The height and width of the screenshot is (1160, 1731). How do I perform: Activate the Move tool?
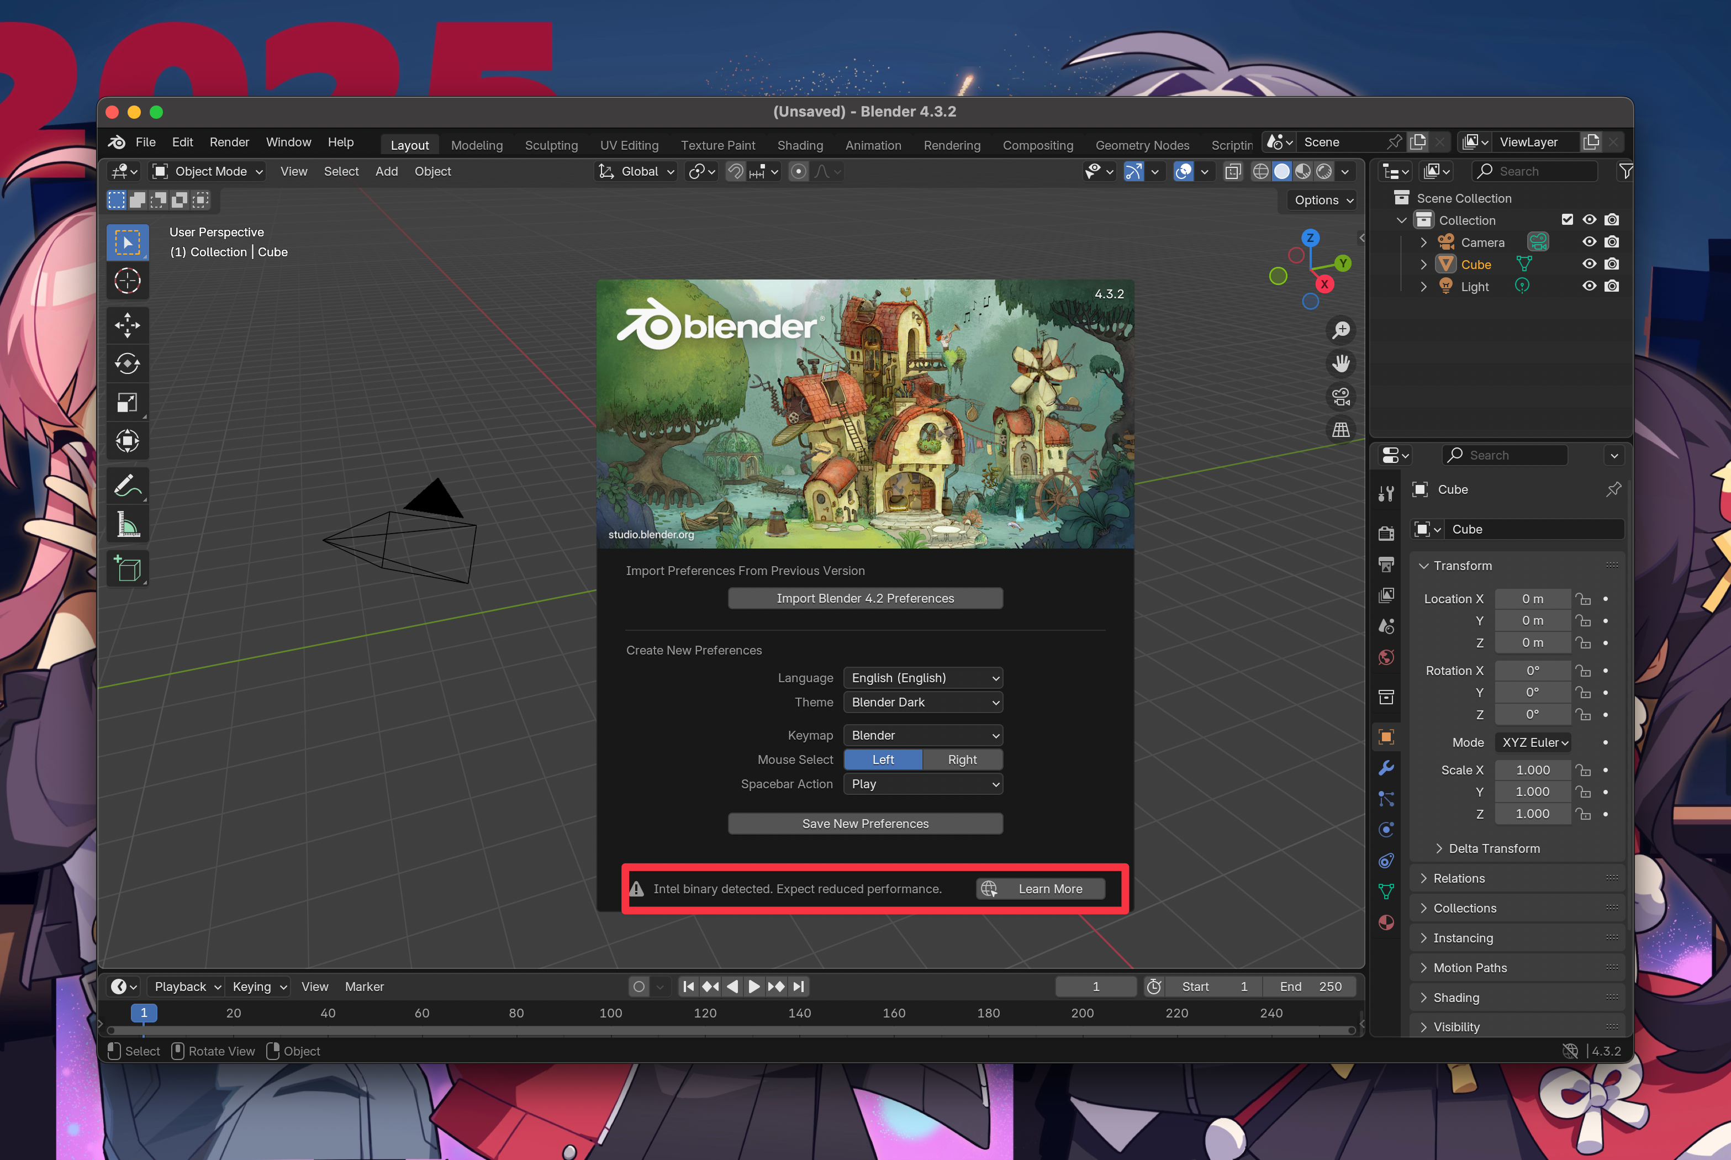pos(127,325)
